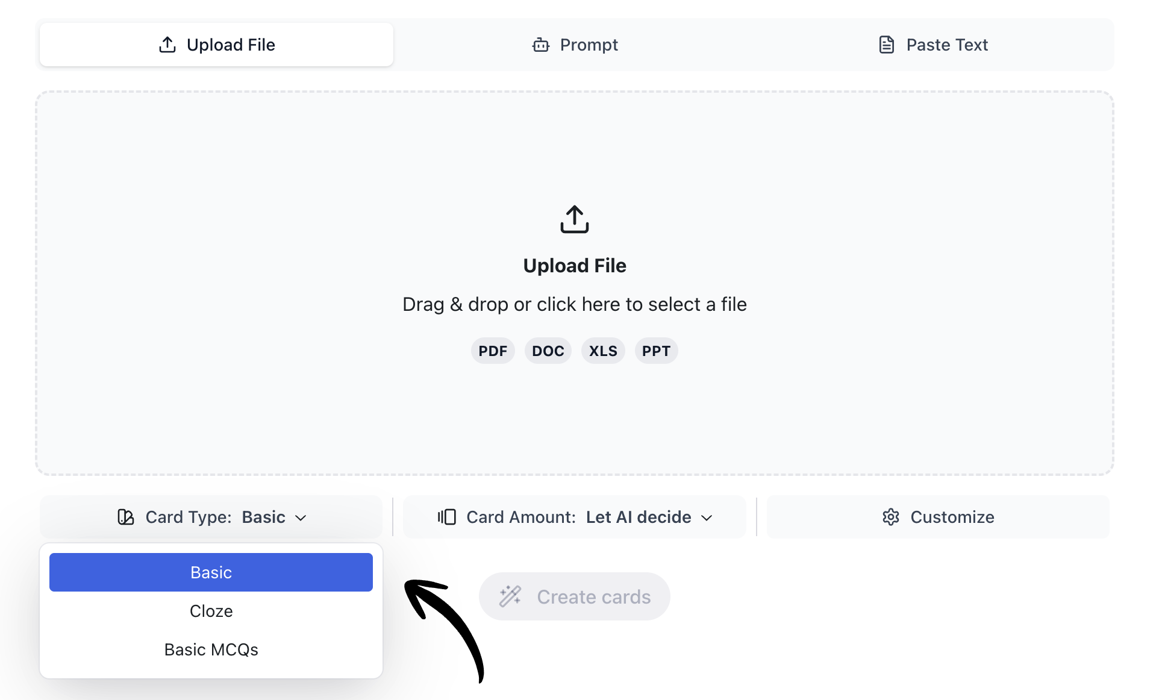Click the PDF file type chip
This screenshot has height=700, width=1159.
click(x=493, y=351)
